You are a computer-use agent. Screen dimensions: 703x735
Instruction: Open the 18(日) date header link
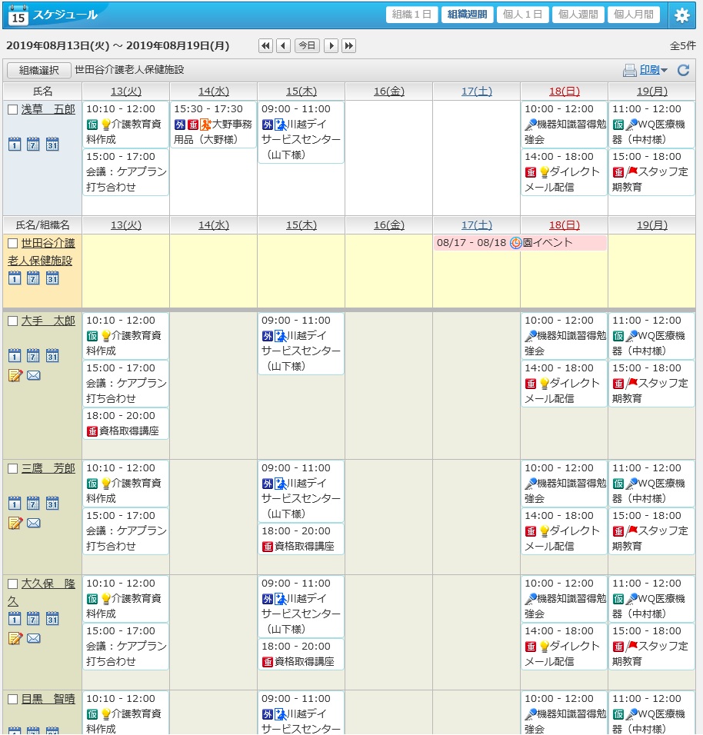pyautogui.click(x=565, y=91)
